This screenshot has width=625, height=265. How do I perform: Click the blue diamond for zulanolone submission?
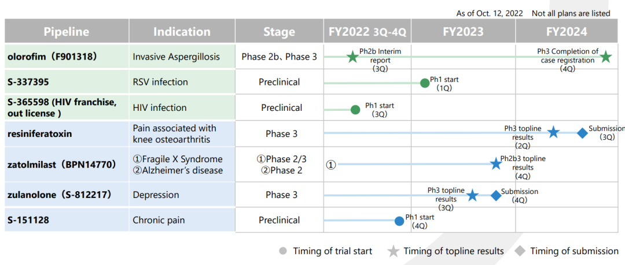(496, 195)
